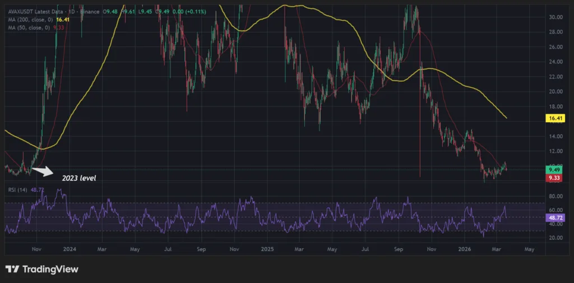This screenshot has width=574, height=283.
Task: Click the 2023 level text annotation
Action: (75, 178)
